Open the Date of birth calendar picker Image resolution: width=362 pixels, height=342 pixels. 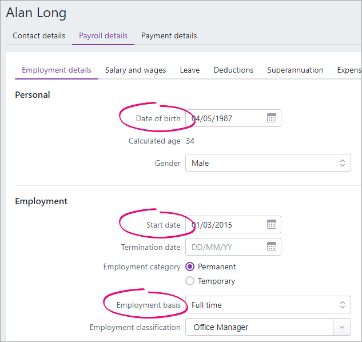click(x=272, y=118)
